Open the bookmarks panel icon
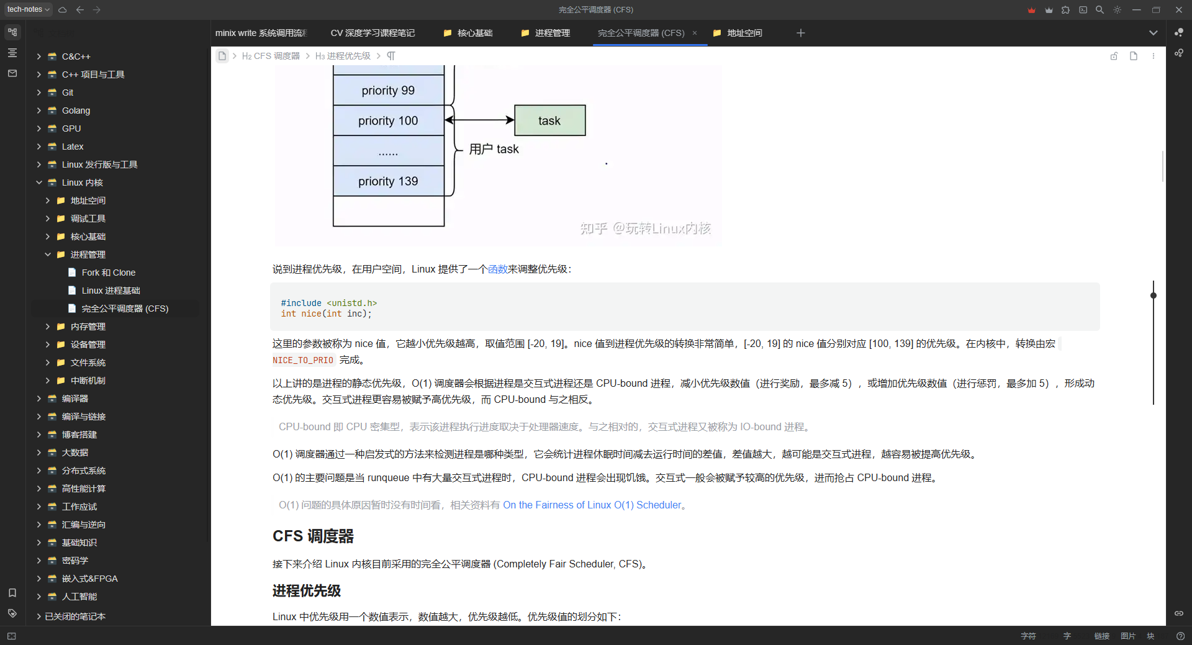The width and height of the screenshot is (1192, 645). [12, 593]
